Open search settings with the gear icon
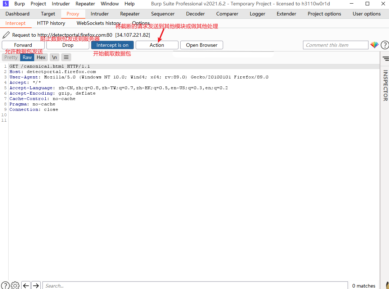Image resolution: width=389 pixels, height=289 pixels. tap(15, 285)
